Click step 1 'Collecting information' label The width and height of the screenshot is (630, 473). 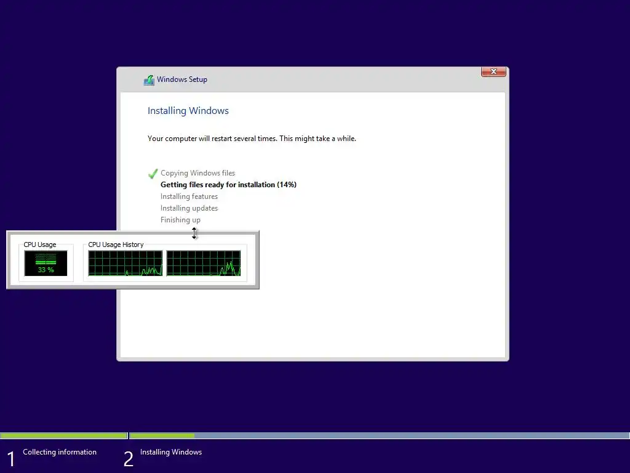coord(60,452)
